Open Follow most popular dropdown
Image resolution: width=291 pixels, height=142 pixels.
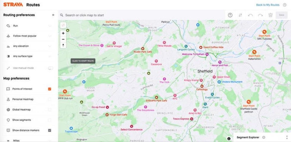(29, 36)
